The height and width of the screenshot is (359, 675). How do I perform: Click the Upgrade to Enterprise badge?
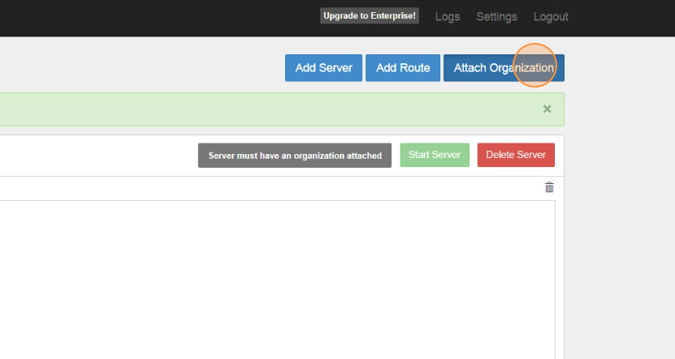[x=370, y=16]
